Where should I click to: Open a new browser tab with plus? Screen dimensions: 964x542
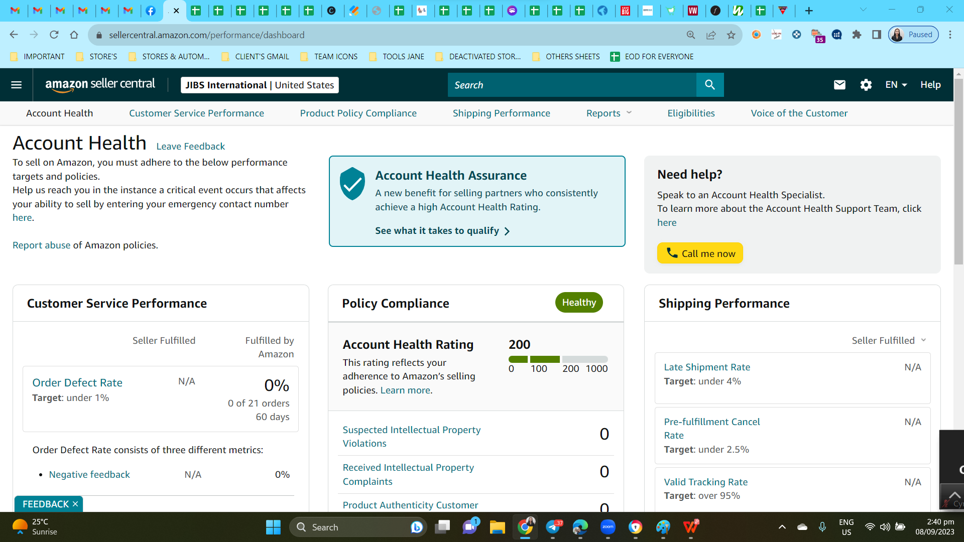(809, 11)
